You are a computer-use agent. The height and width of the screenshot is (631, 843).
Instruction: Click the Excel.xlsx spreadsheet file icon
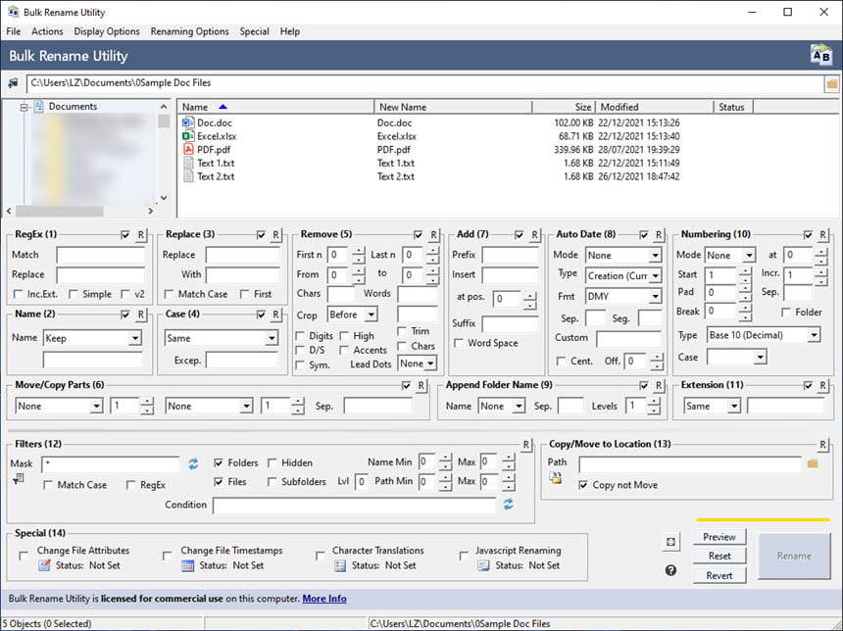[x=188, y=136]
